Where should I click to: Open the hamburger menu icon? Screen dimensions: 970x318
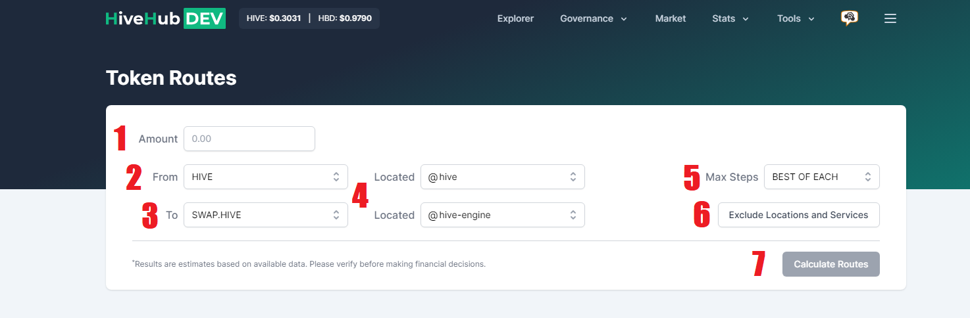(x=890, y=18)
